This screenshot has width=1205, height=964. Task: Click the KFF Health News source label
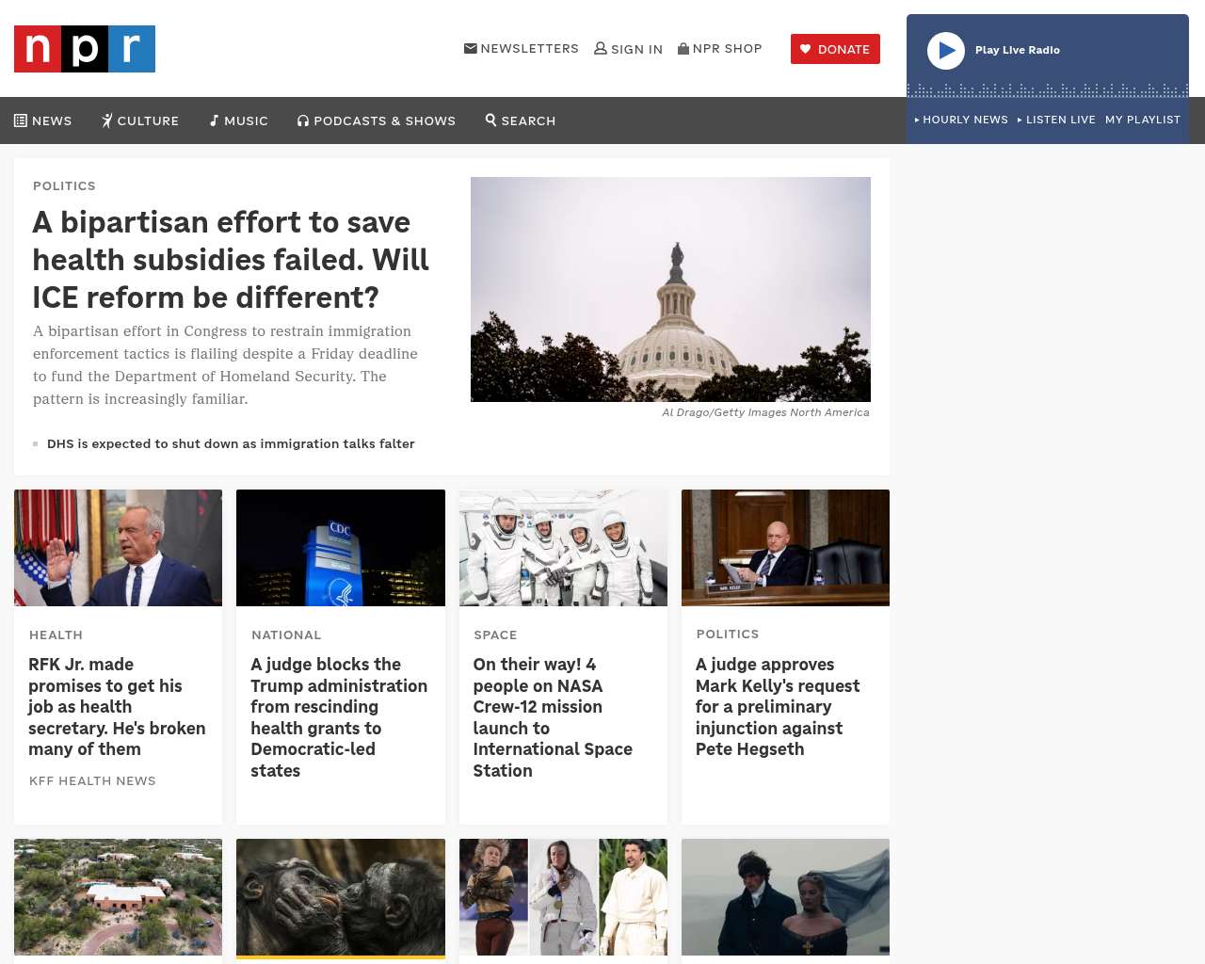pyautogui.click(x=92, y=780)
